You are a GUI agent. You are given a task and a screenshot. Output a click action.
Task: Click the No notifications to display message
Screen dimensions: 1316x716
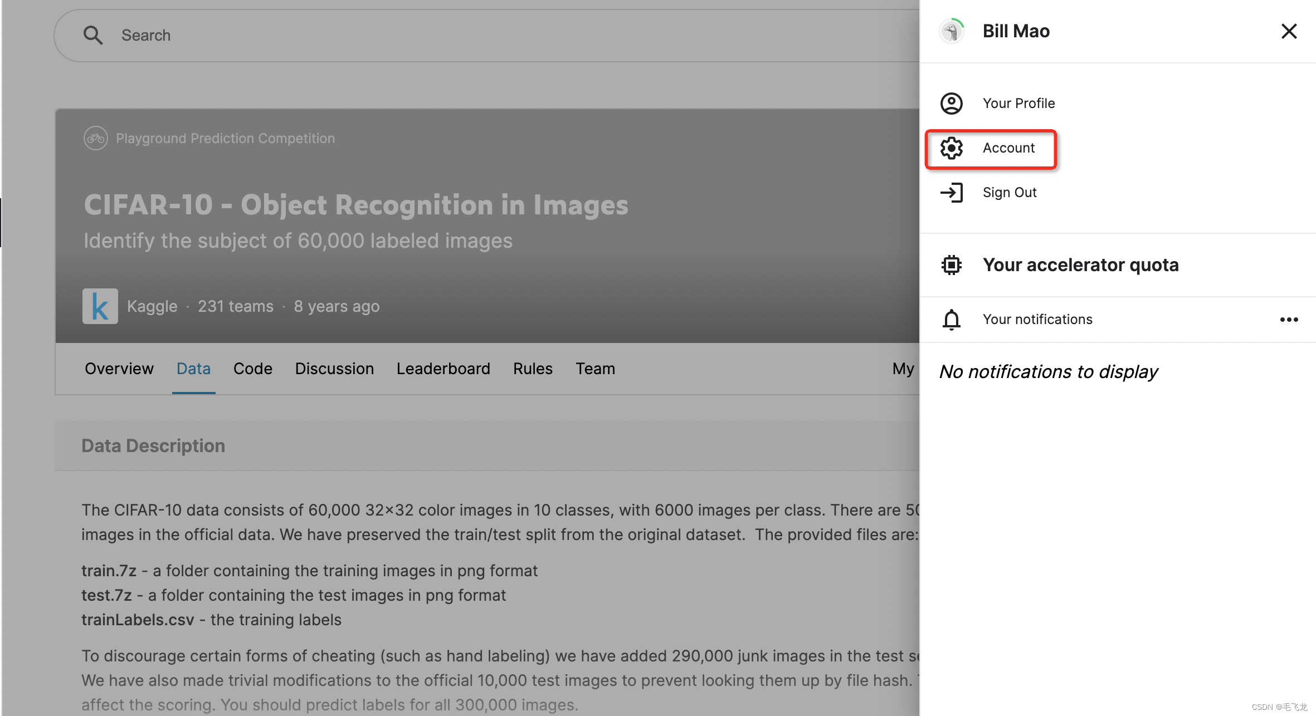1049,371
